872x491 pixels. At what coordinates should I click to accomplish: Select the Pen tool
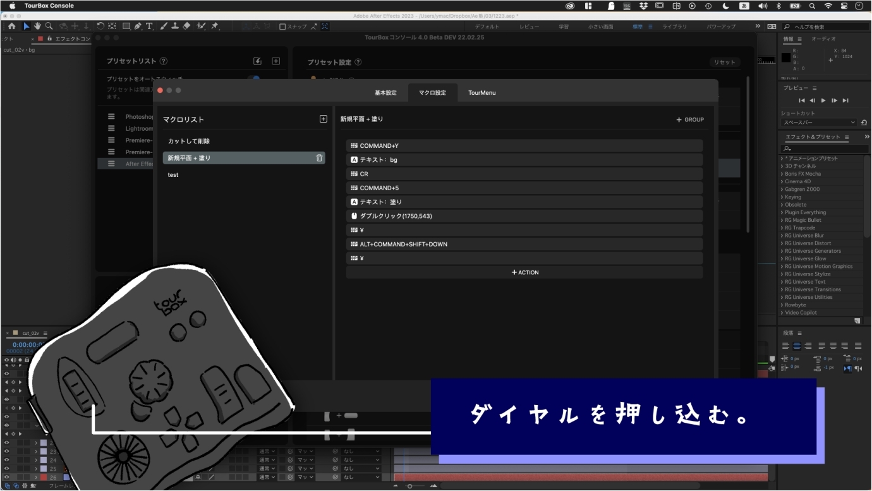138,27
